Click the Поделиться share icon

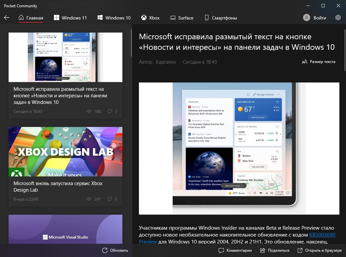[263, 250]
